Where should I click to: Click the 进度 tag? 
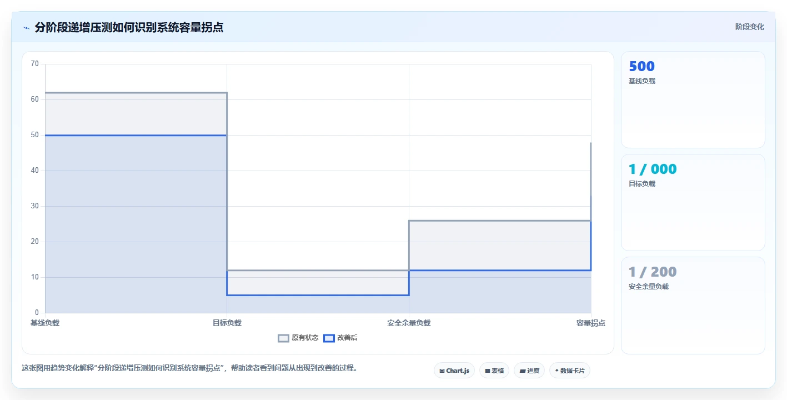[529, 371]
